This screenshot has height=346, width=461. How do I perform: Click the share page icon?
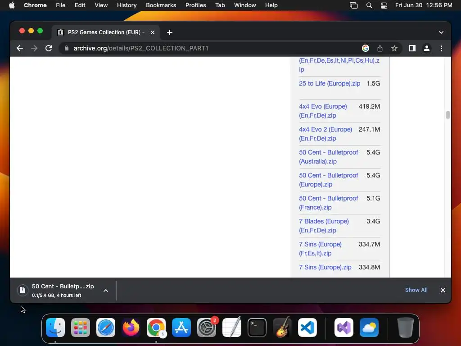point(380,48)
